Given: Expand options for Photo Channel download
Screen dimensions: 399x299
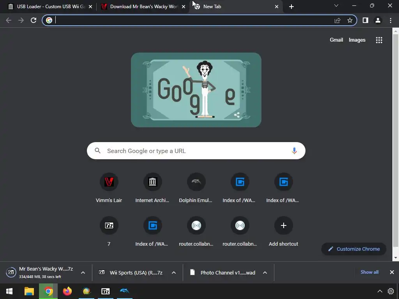Looking at the screenshot, I should pos(265,273).
